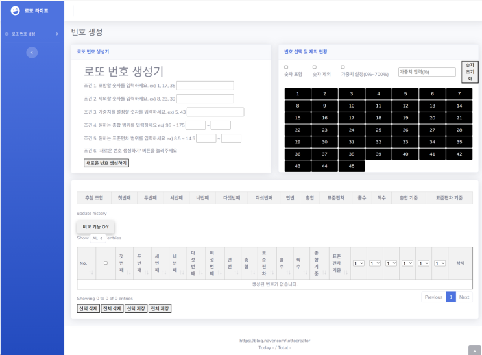Click the 조건 4 maximum sum input
Image resolution: width=482 pixels, height=355 pixels.
point(221,125)
